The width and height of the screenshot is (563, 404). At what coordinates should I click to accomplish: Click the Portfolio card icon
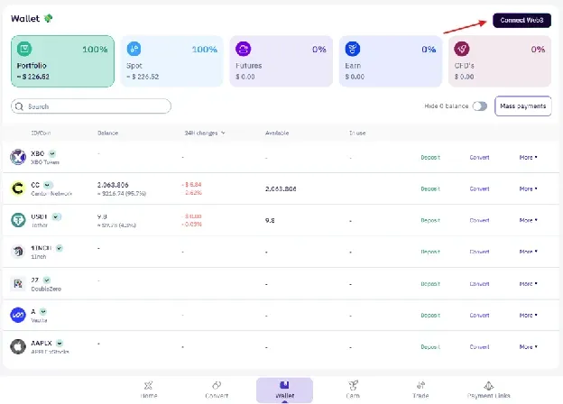point(24,49)
